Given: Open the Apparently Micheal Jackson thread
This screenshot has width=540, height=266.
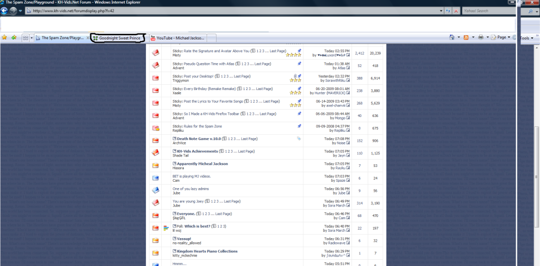Looking at the screenshot, I should pyautogui.click(x=202, y=164).
